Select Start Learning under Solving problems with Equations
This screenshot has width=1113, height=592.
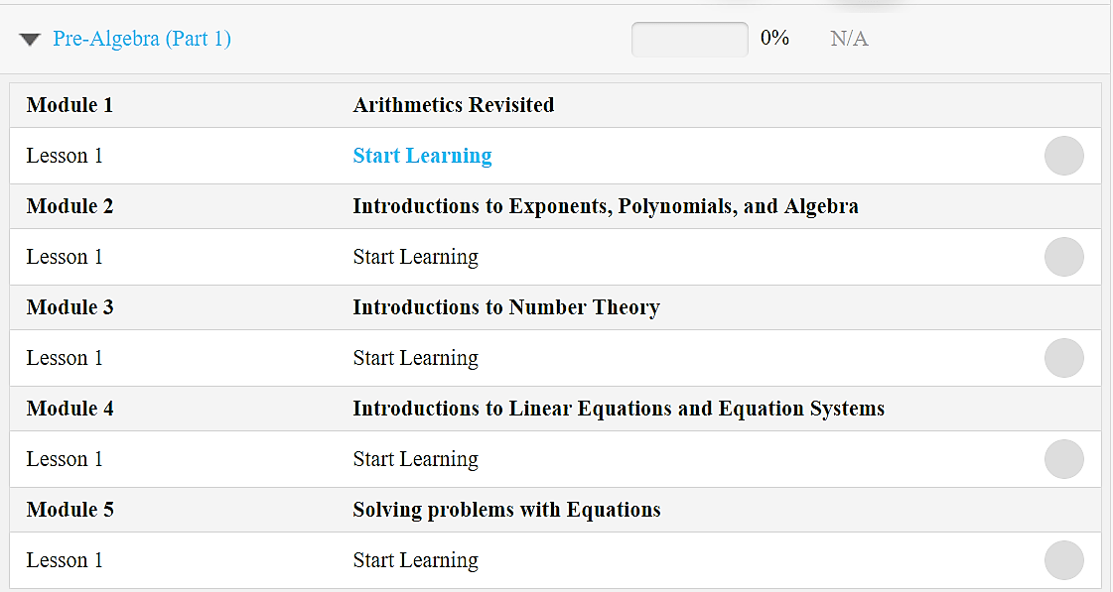415,560
